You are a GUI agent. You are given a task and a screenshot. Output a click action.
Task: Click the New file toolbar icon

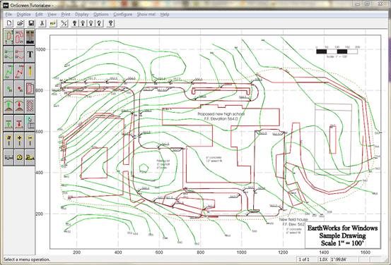[9, 23]
